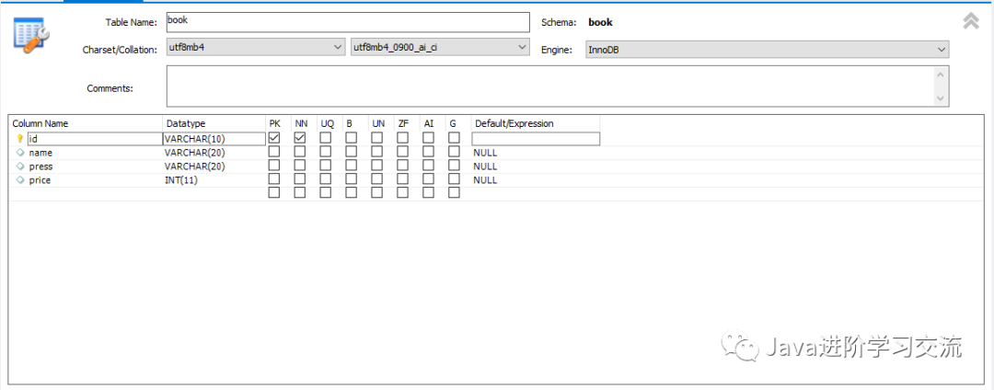Open the InnoDB engine dropdown
This screenshot has height=390, width=994.
click(x=768, y=49)
